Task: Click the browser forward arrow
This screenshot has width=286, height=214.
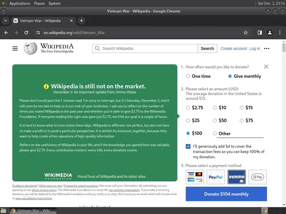Action: pyautogui.click(x=16, y=33)
